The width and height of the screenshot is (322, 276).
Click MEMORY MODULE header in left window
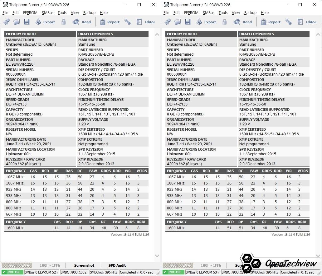tap(40, 34)
